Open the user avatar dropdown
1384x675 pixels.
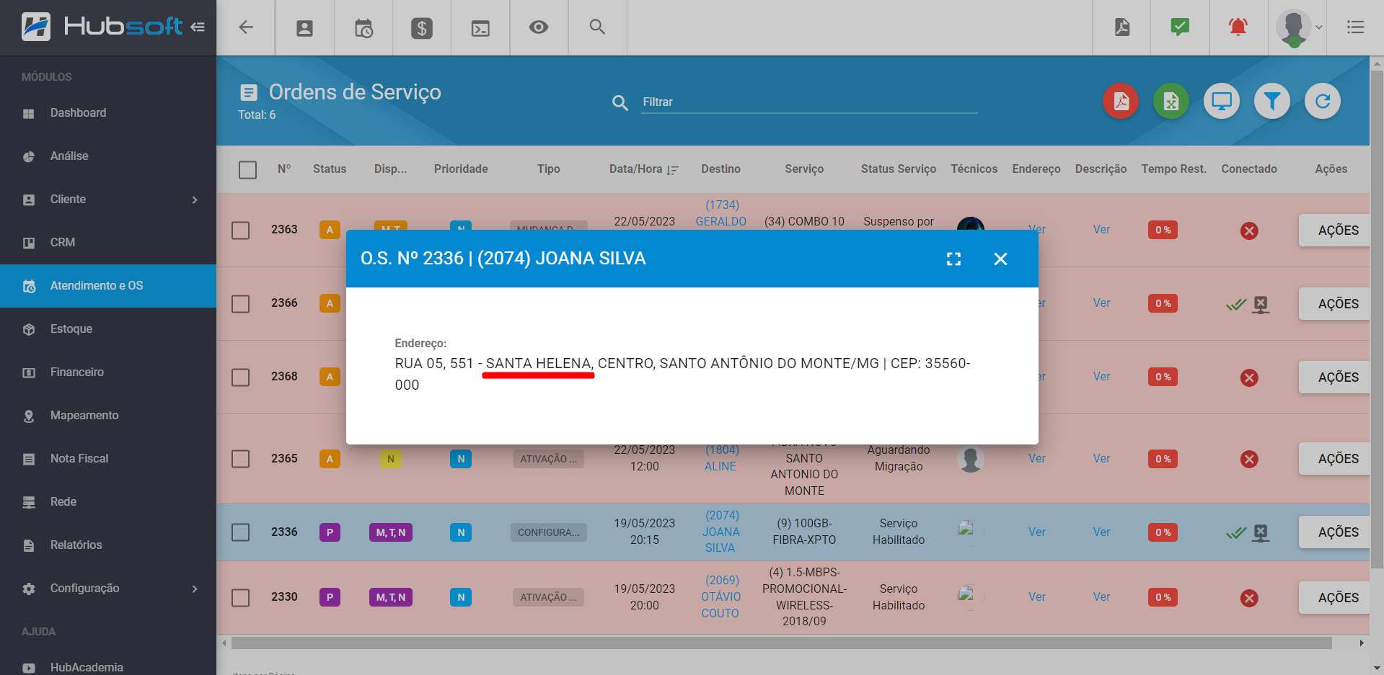[1298, 27]
